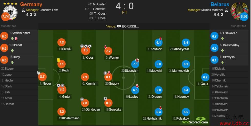Click the WhoScored.com logo

tap(195, 120)
